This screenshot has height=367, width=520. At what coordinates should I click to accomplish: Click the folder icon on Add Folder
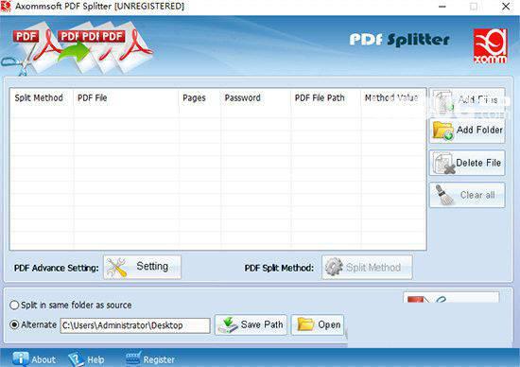tap(443, 131)
